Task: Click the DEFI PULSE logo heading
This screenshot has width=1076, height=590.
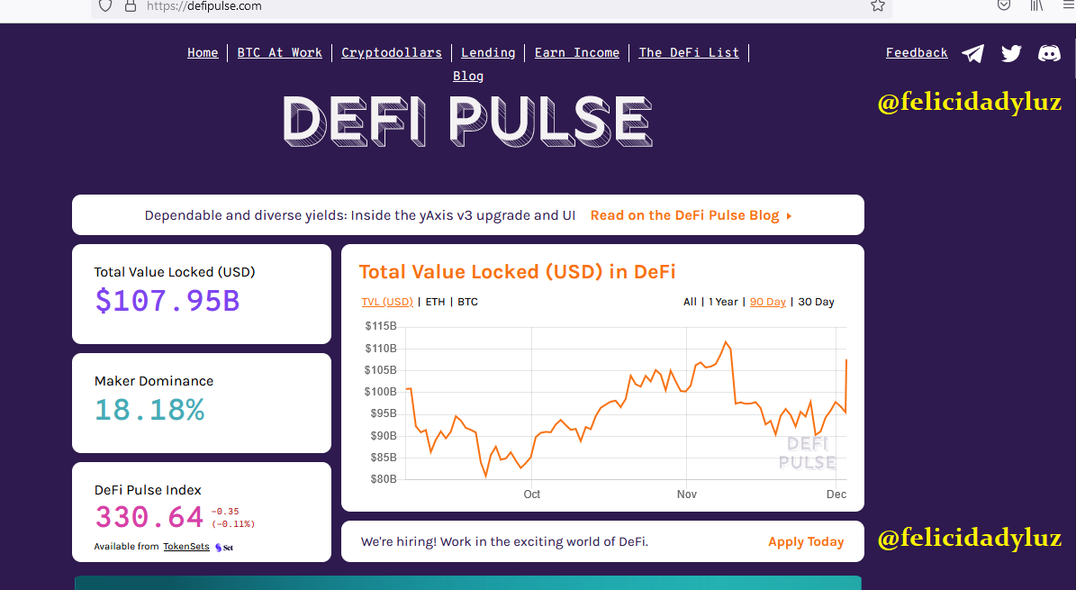Action: pyautogui.click(x=467, y=122)
